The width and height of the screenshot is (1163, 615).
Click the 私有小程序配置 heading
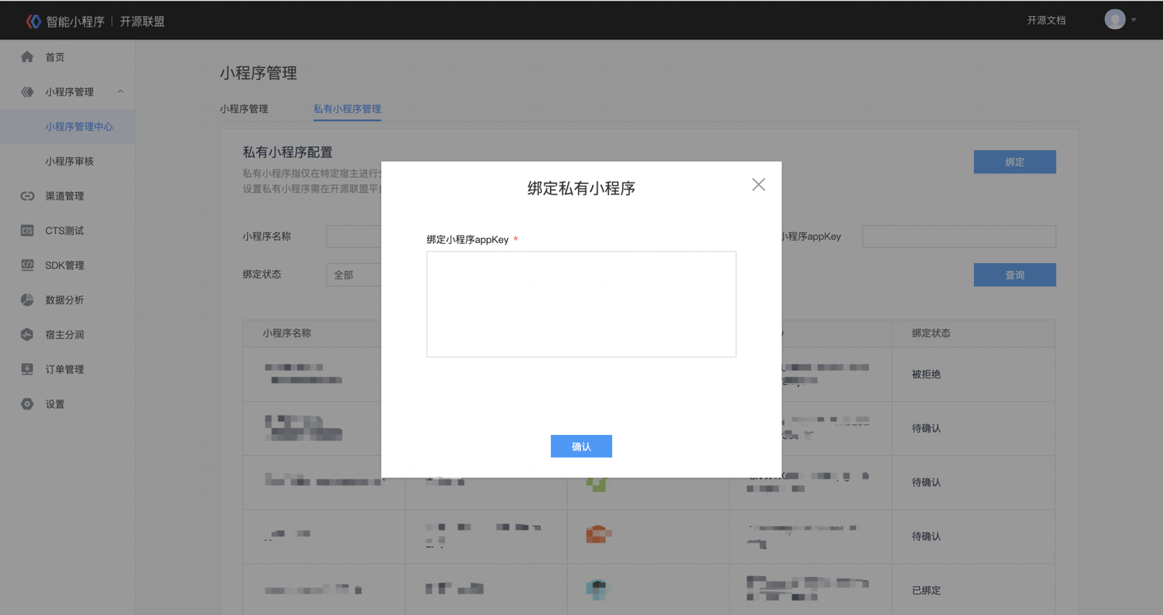288,153
